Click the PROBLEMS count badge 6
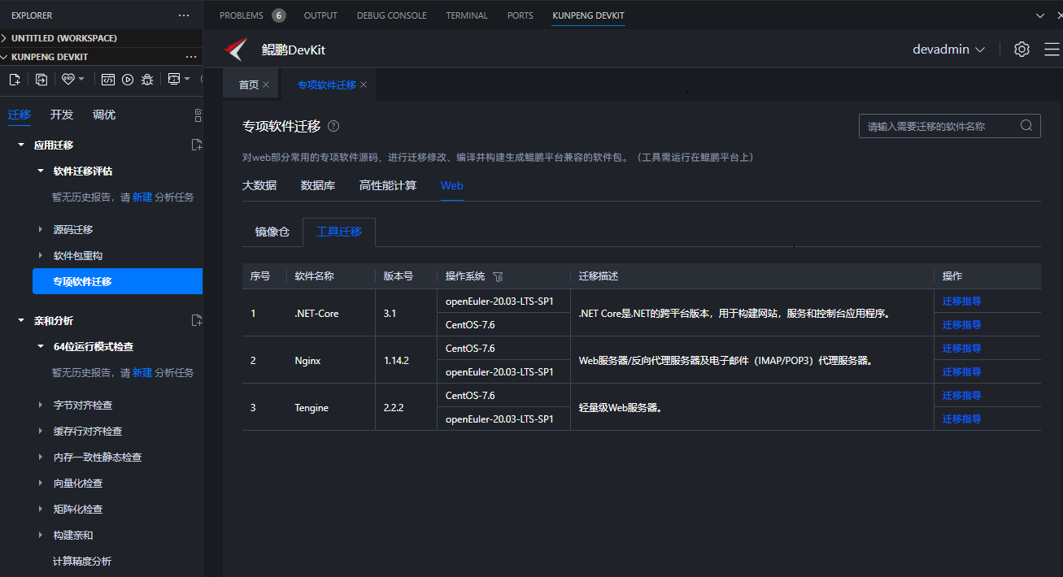This screenshot has width=1063, height=577. (279, 15)
